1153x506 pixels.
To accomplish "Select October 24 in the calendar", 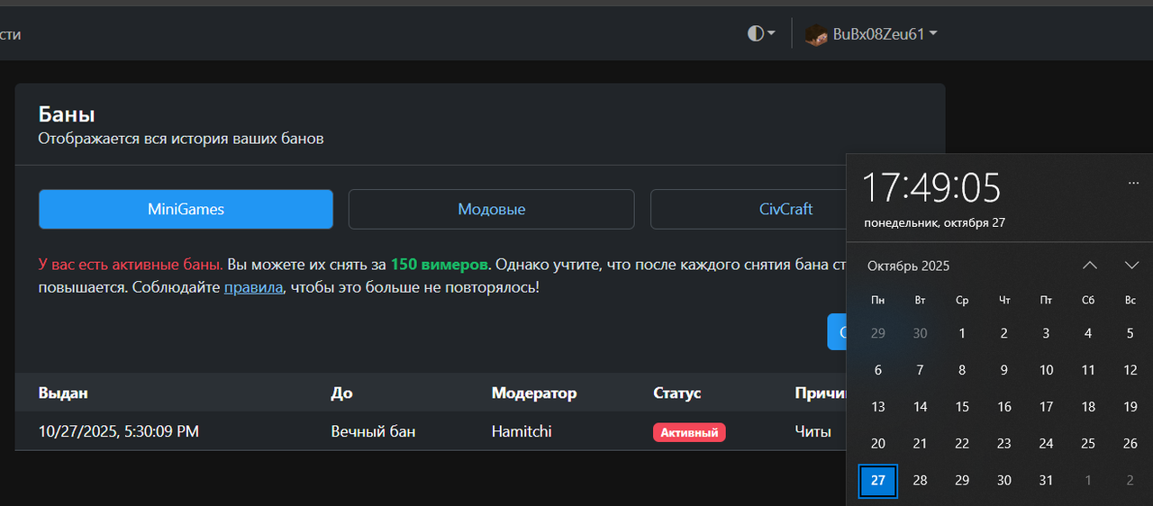I will (1046, 444).
